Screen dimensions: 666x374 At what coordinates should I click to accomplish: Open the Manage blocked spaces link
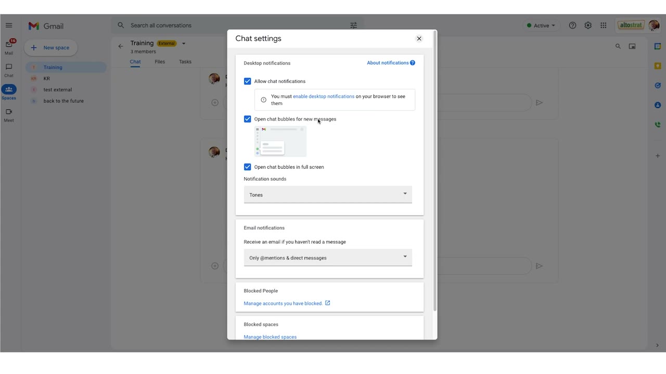click(270, 337)
